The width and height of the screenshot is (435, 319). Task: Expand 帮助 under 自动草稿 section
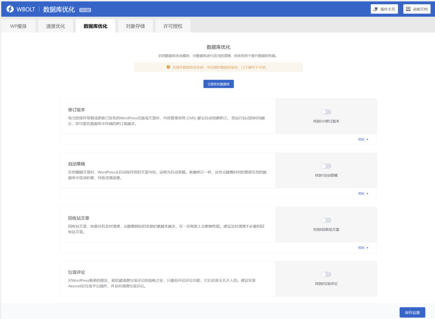tap(363, 193)
